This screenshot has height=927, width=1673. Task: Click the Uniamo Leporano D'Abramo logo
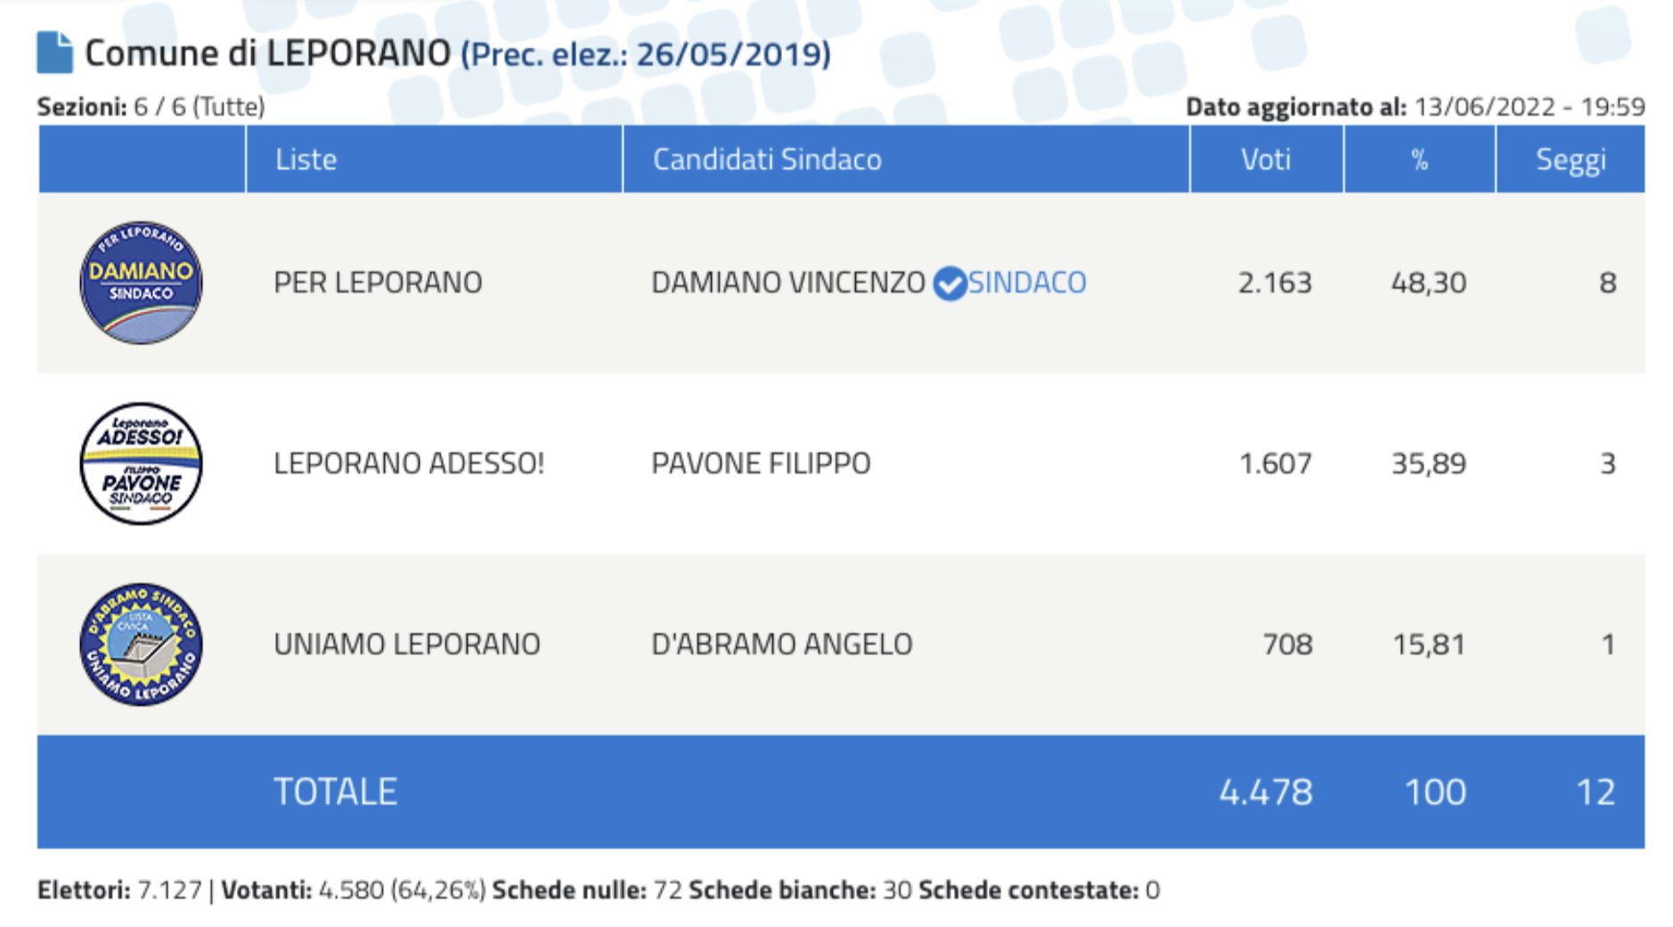tap(141, 644)
